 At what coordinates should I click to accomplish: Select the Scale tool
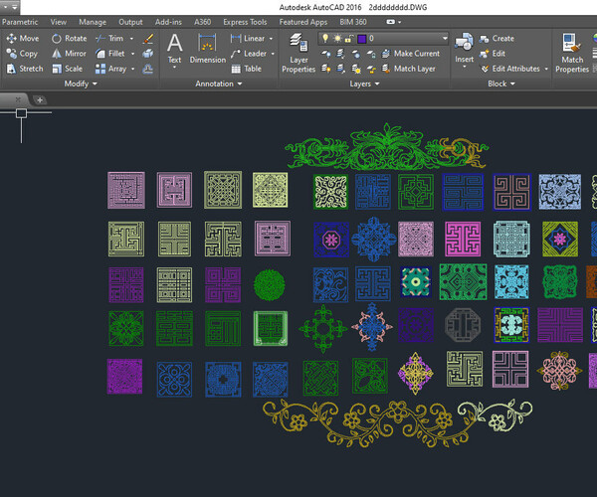[x=67, y=69]
